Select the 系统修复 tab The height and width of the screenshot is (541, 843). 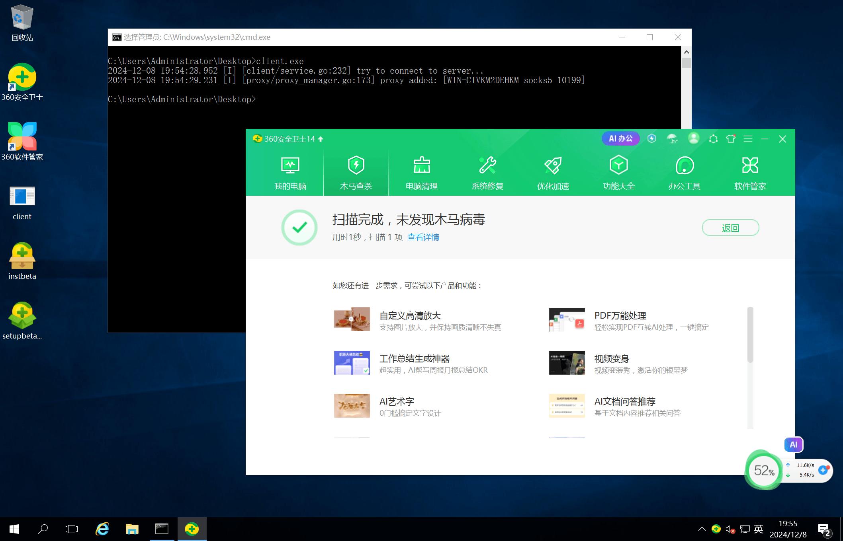(x=487, y=173)
